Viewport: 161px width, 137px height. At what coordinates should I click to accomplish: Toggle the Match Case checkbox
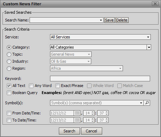click(119, 86)
